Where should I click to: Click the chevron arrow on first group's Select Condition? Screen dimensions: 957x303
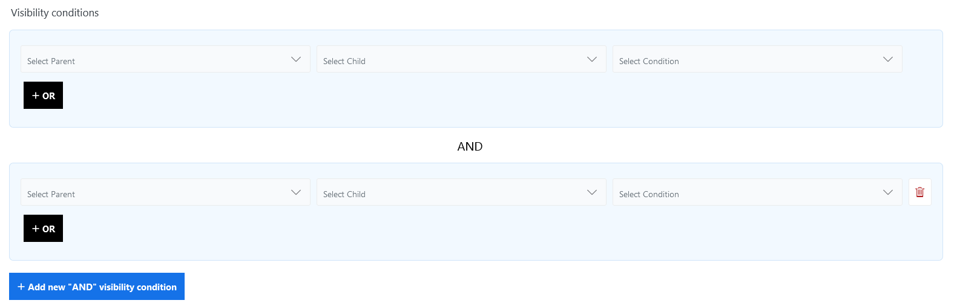(888, 59)
